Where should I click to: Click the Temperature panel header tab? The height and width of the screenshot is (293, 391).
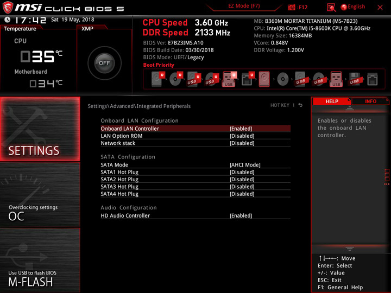coord(20,29)
